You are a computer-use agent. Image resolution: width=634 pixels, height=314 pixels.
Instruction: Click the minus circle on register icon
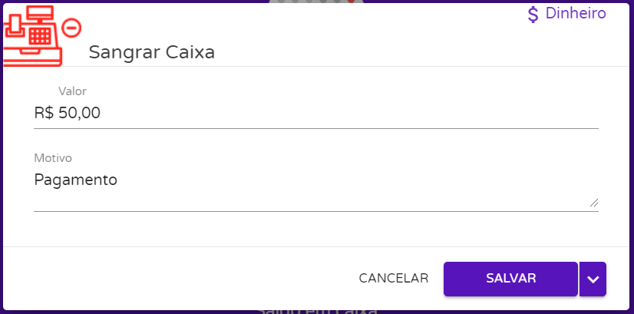click(71, 28)
